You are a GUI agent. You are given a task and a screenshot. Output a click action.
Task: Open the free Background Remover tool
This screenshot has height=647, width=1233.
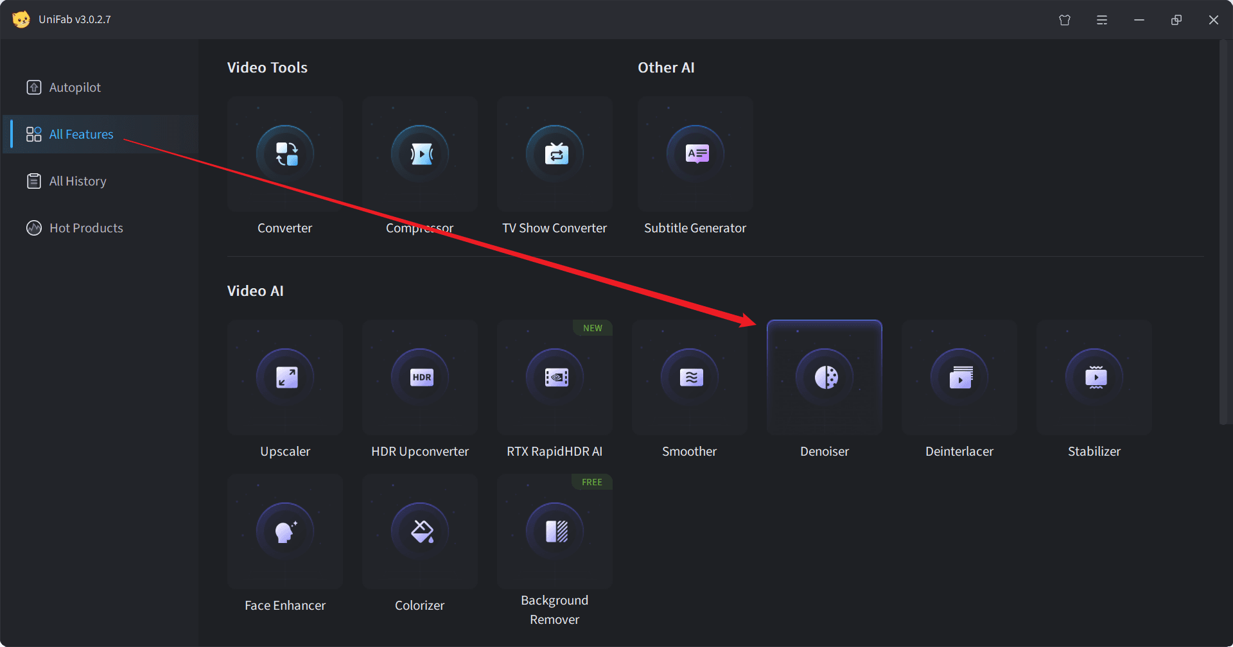pyautogui.click(x=554, y=531)
